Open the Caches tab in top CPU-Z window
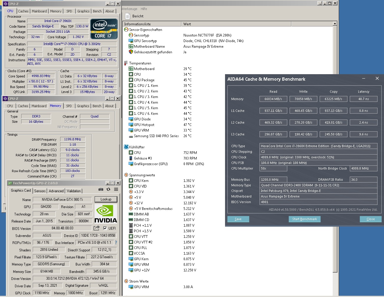384x297 pixels. click(23, 11)
